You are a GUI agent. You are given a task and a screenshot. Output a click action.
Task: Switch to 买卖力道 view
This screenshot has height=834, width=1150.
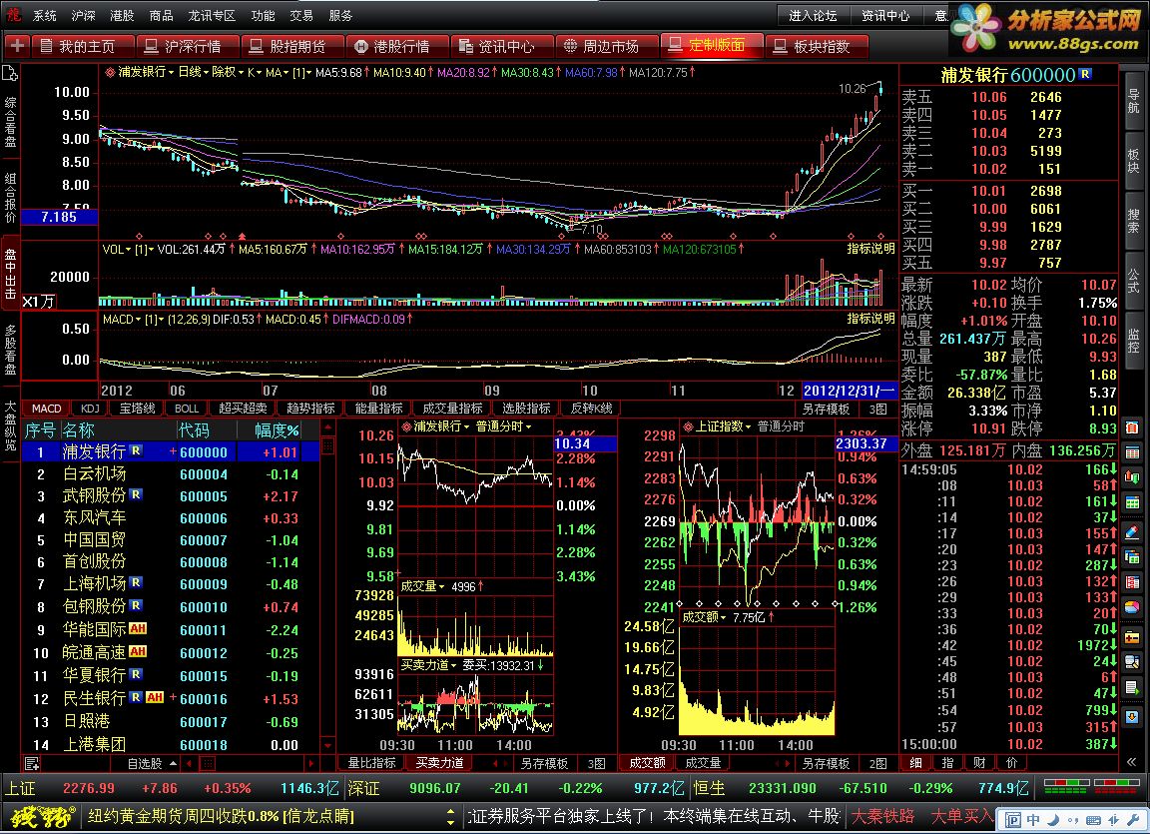point(439,763)
